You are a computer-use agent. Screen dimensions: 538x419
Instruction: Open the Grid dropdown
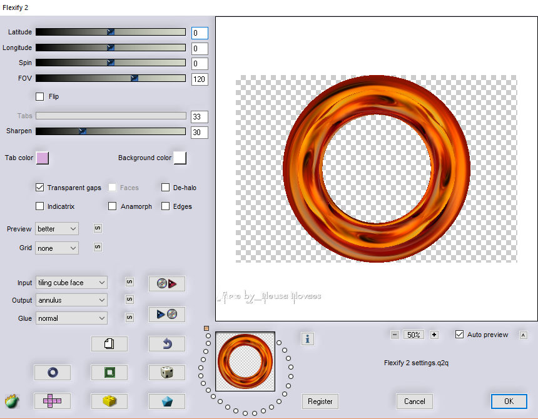pyautogui.click(x=57, y=248)
